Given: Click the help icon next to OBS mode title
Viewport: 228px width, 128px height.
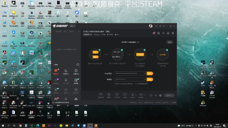Looking at the screenshot, I should pyautogui.click(x=138, y=42).
